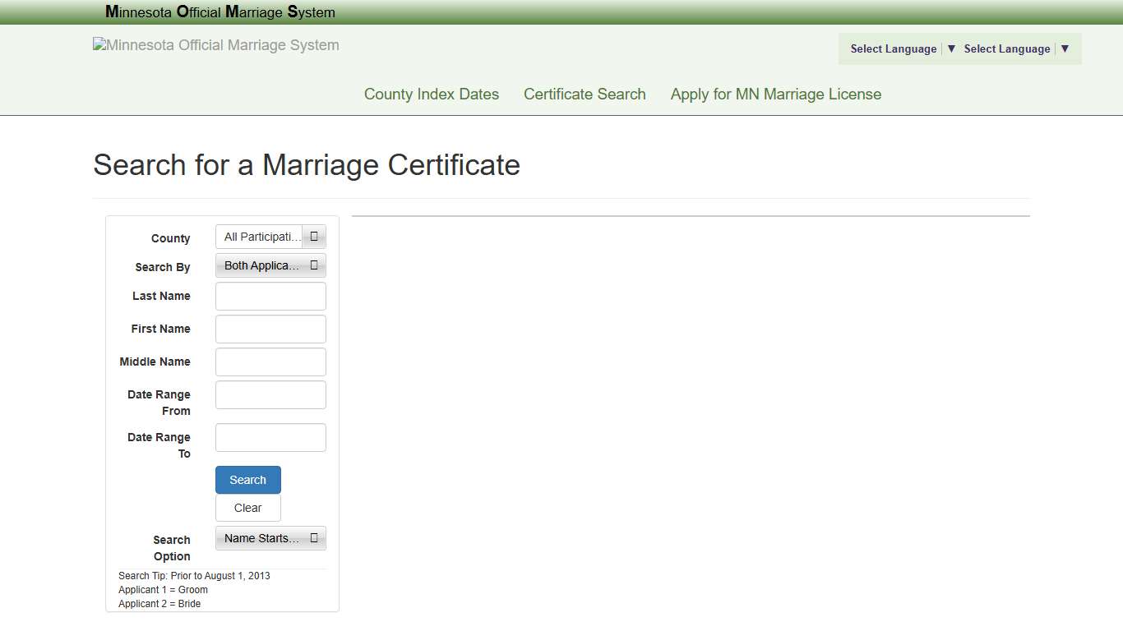Open the Search Option dropdown
The width and height of the screenshot is (1123, 631).
(x=270, y=538)
